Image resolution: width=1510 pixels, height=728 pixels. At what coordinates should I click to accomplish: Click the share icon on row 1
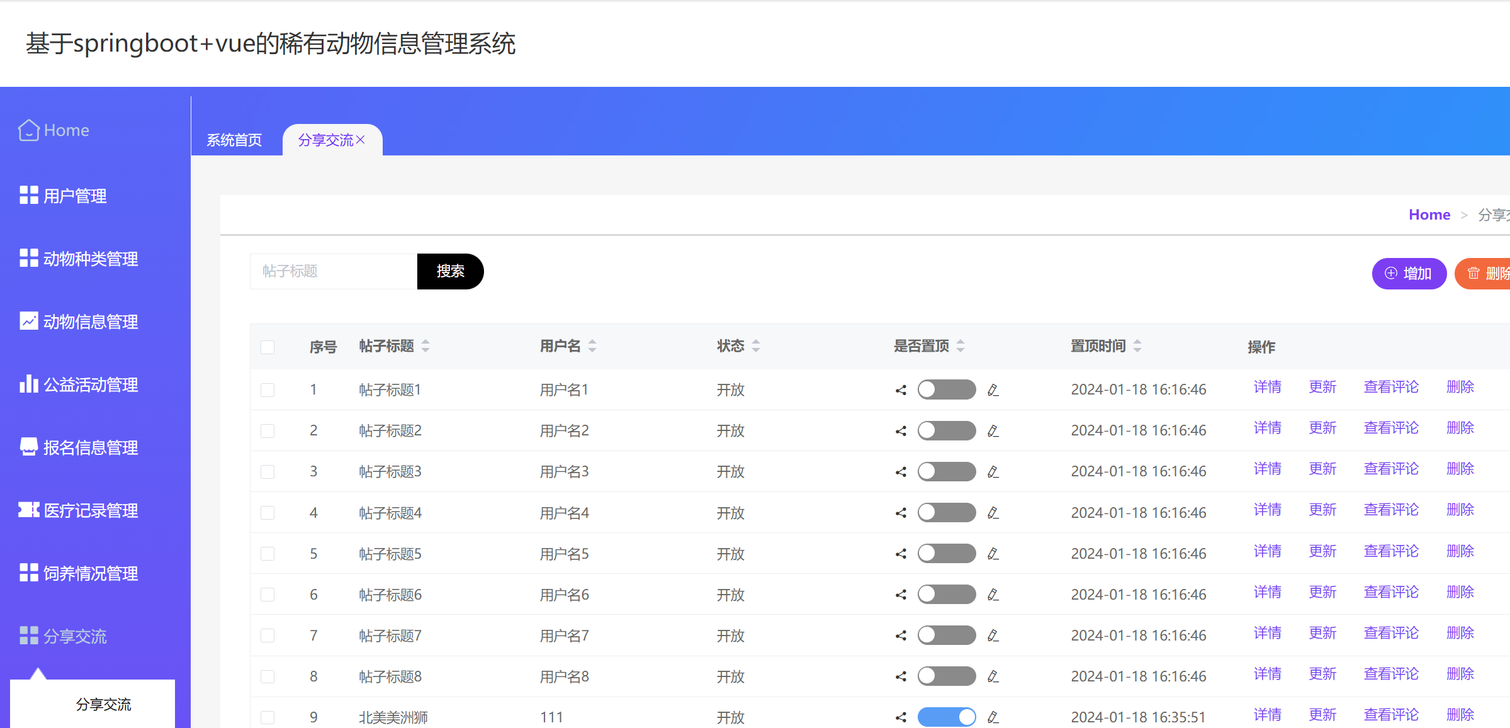point(900,389)
